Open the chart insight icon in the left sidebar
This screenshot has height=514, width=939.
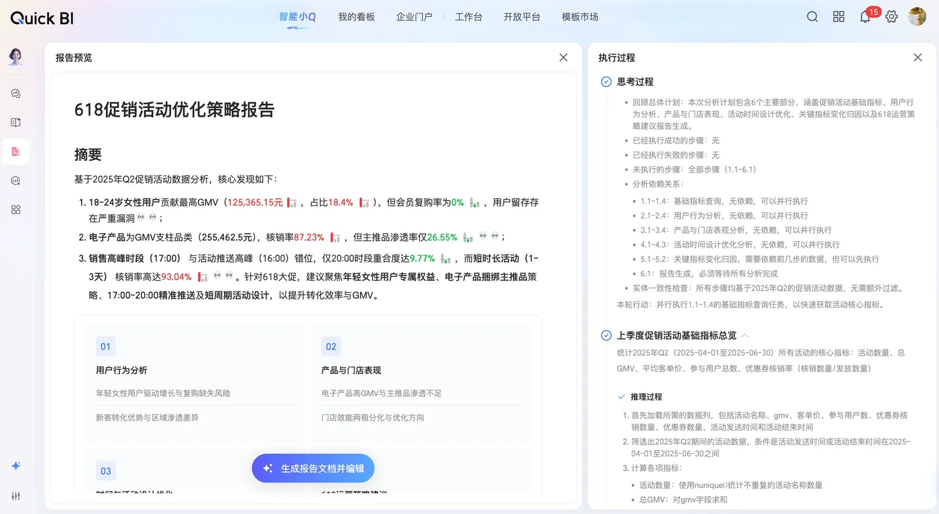tap(16, 180)
